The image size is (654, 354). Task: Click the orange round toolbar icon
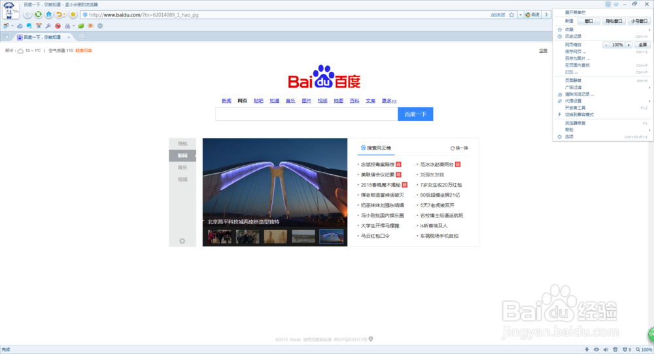90,26
